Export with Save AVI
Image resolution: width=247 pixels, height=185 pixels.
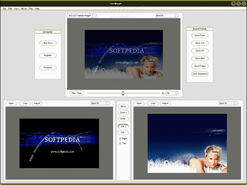coord(200,43)
